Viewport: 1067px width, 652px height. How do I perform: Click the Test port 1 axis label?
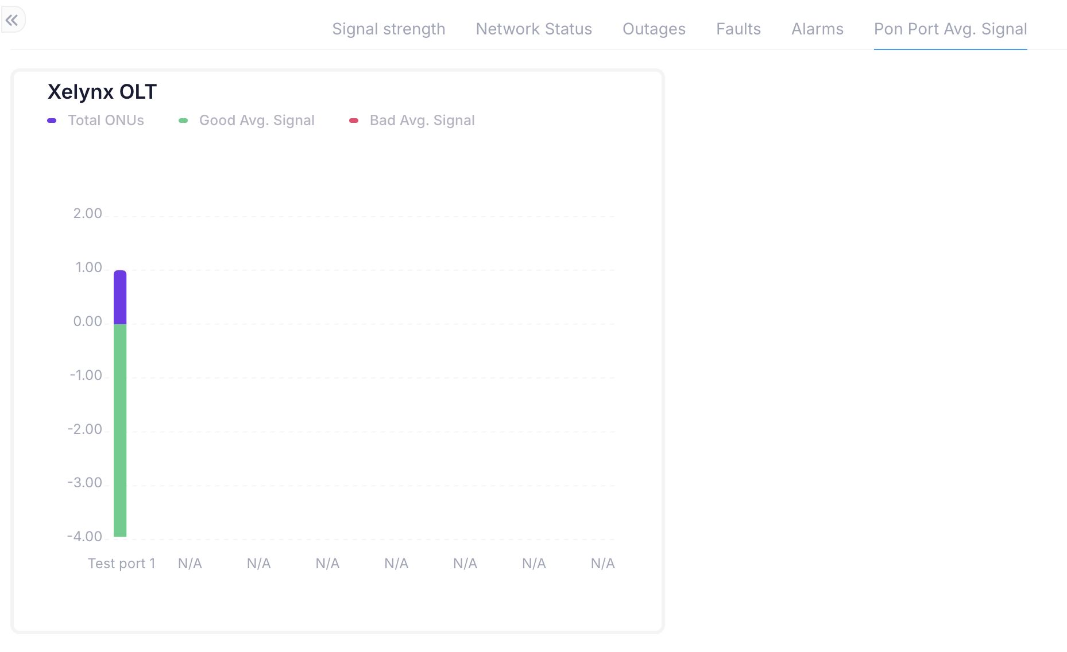pos(121,564)
